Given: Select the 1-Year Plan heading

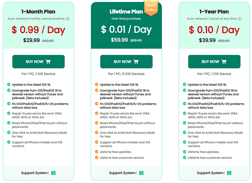Looking at the screenshot, I should coord(214,12).
